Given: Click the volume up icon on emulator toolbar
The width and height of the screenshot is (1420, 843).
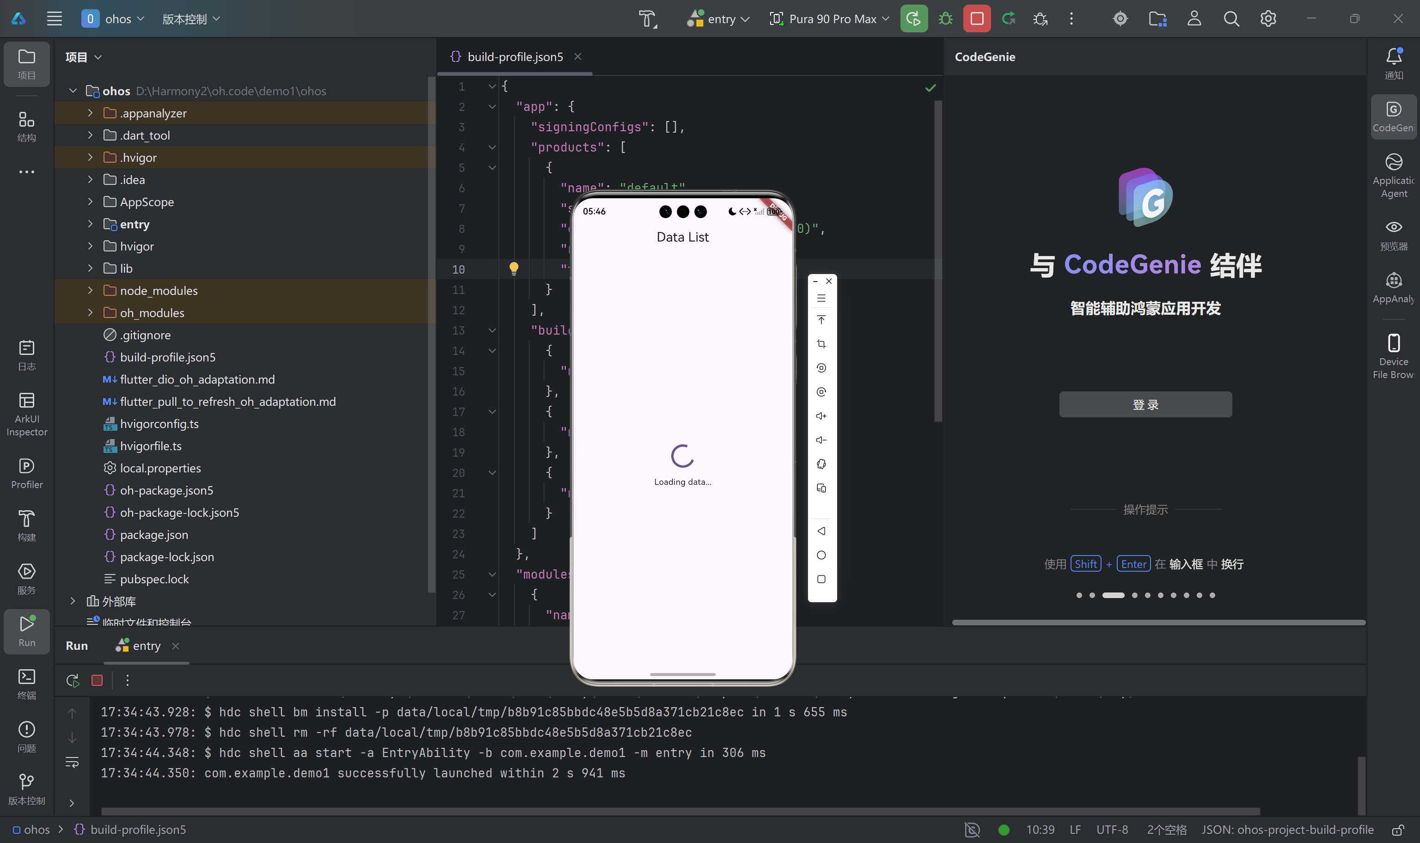Looking at the screenshot, I should point(821,416).
